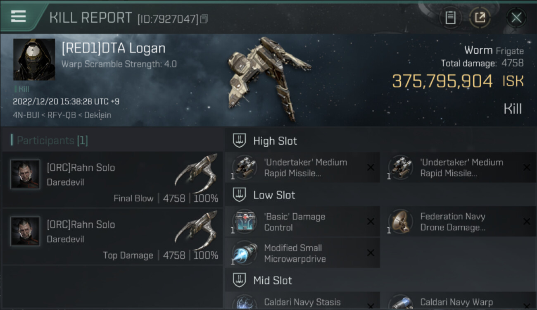The image size is (537, 310).
Task: Open the hamburger menu at the window's top-left
Action: click(x=19, y=17)
